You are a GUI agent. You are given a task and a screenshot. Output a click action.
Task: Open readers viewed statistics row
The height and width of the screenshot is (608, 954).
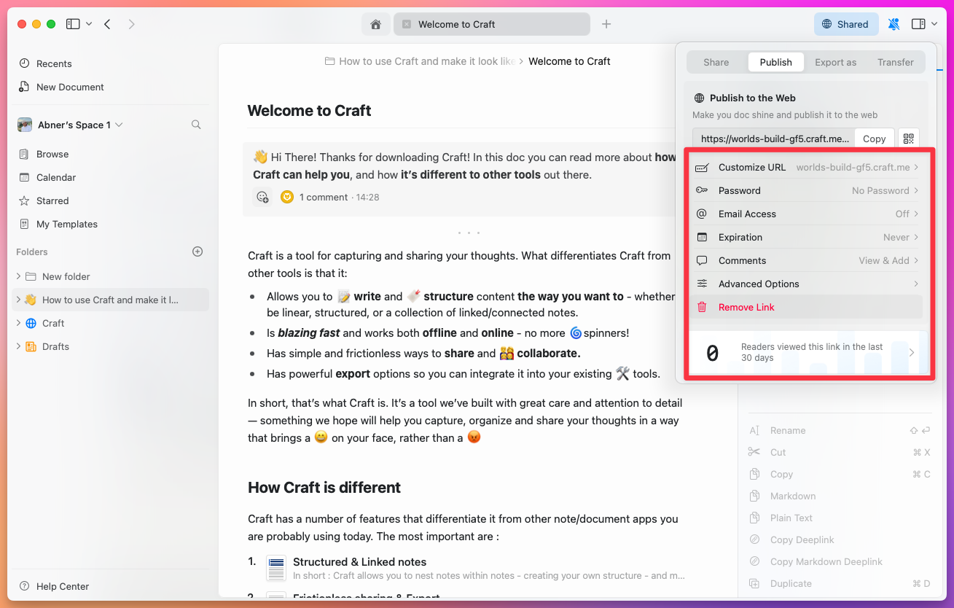tap(808, 353)
